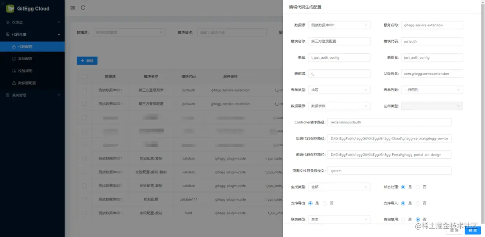This screenshot has width=485, height=237.
Task: Click the 模块名称 search field on the list page
Action: [x=232, y=33]
